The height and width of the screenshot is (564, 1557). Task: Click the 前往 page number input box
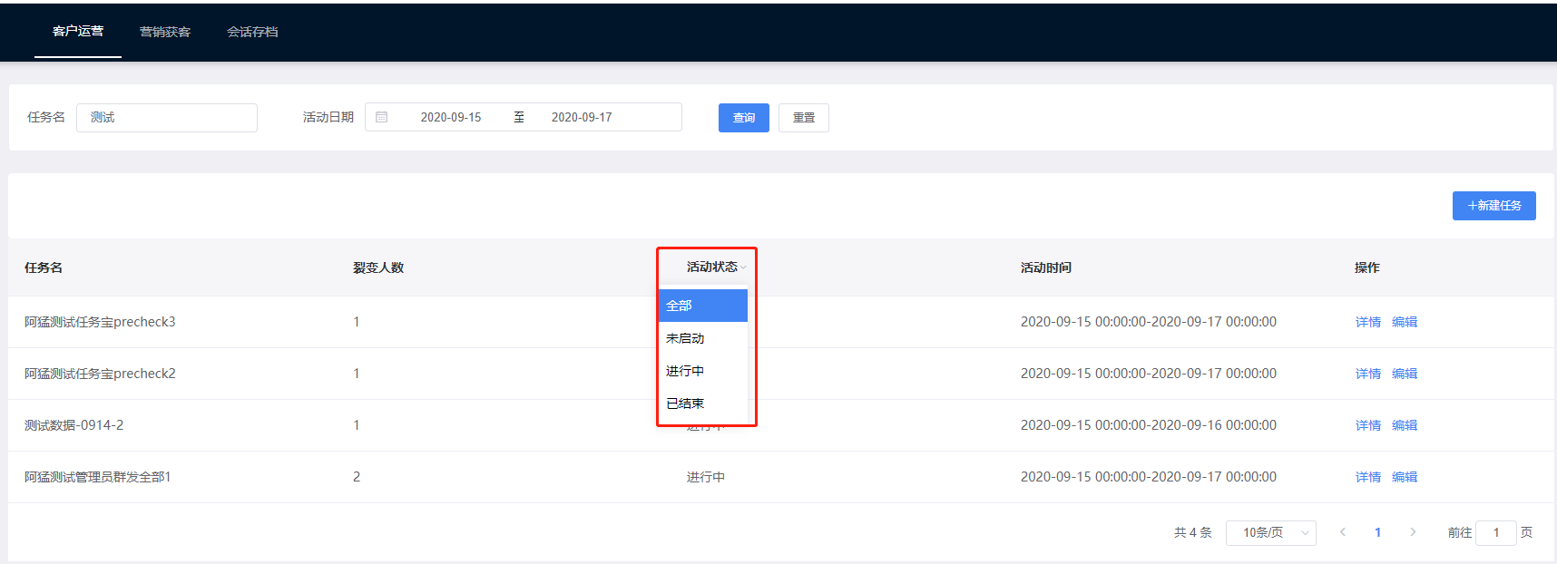1495,532
